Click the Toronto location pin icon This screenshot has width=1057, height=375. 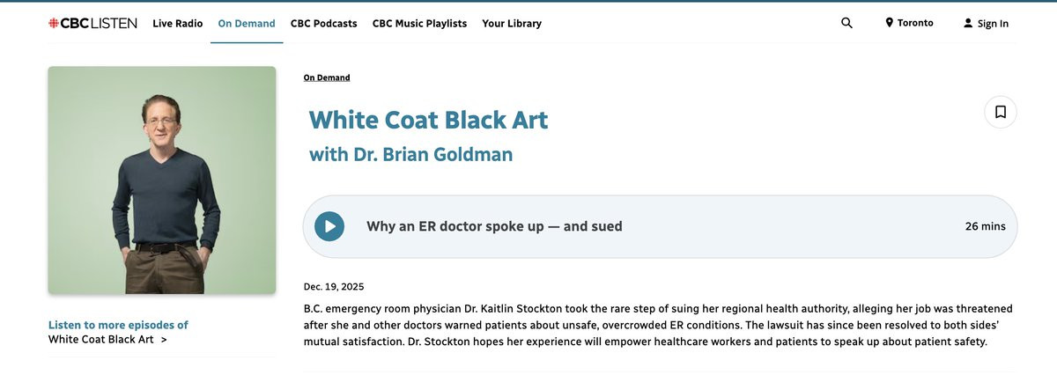point(890,23)
